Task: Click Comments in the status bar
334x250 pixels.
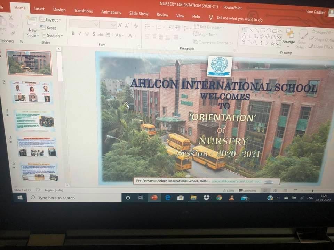Action: click(x=247, y=191)
